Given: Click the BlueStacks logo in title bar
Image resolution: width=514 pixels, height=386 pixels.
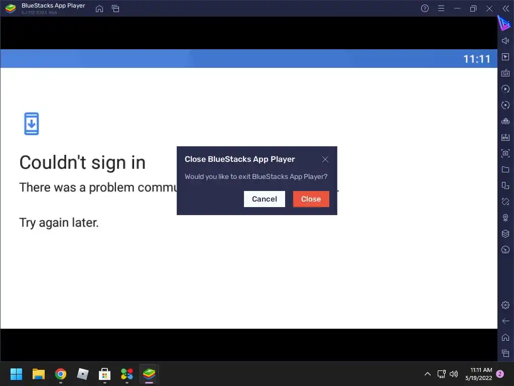Looking at the screenshot, I should click(11, 9).
